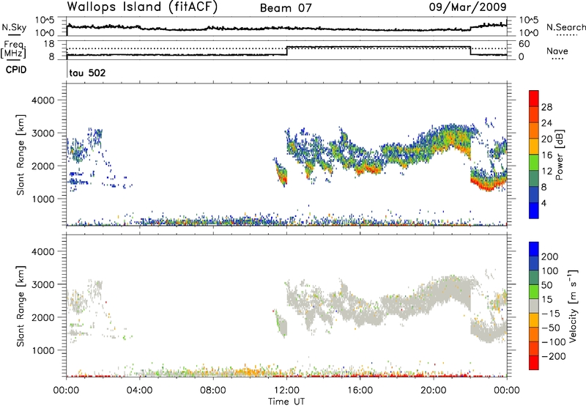
Task: Click the 'Power [dB]' colorbar label
Action: 559,155
